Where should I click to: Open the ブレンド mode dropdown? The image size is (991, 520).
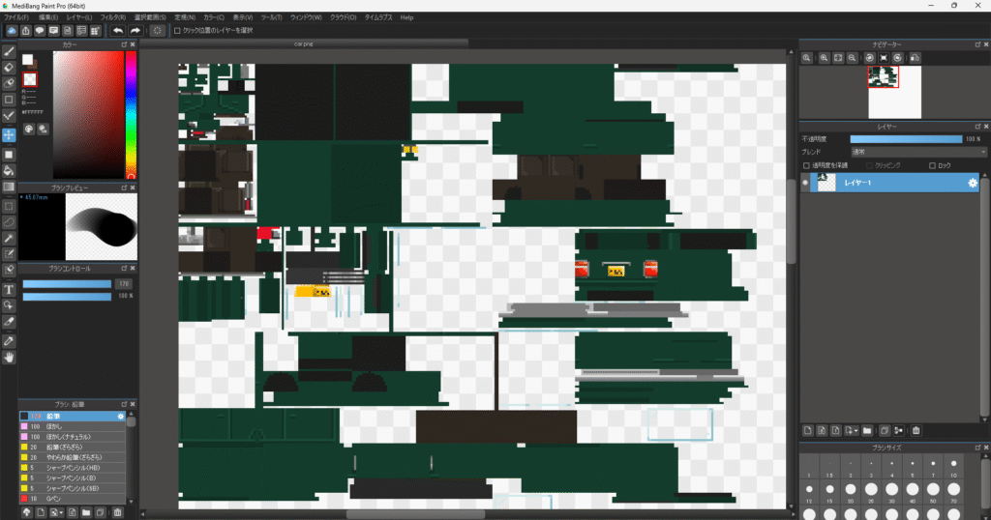click(x=917, y=152)
